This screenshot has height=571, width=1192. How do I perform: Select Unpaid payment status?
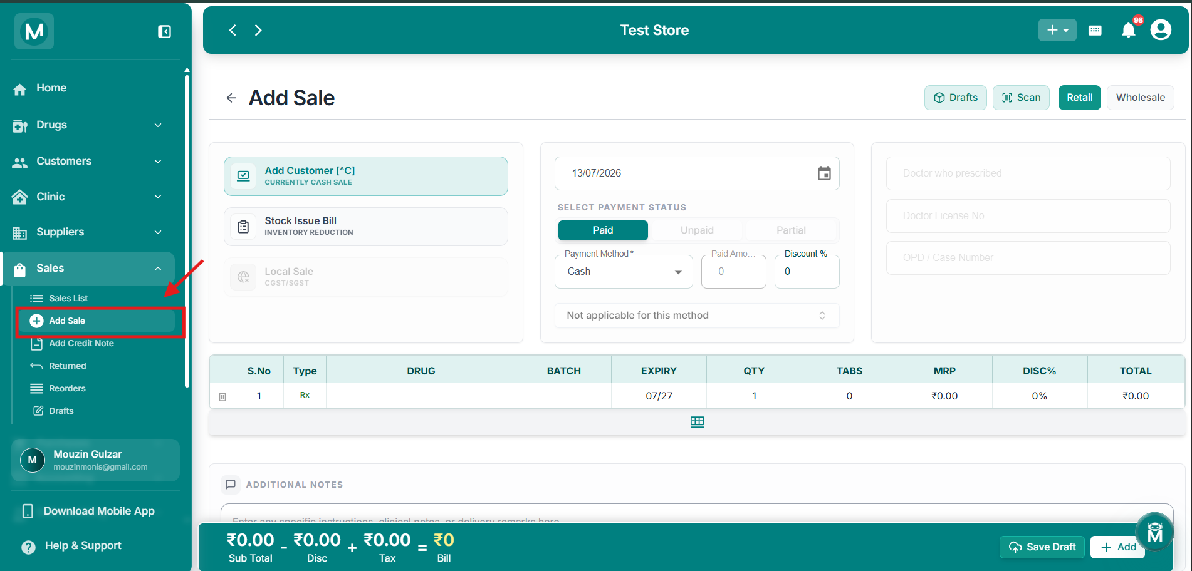click(x=697, y=230)
